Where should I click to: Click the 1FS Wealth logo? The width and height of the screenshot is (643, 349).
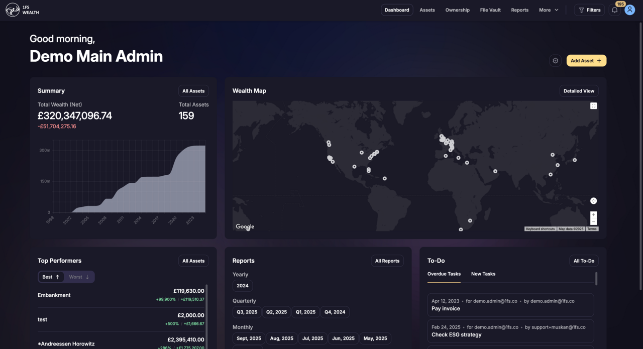pos(23,10)
